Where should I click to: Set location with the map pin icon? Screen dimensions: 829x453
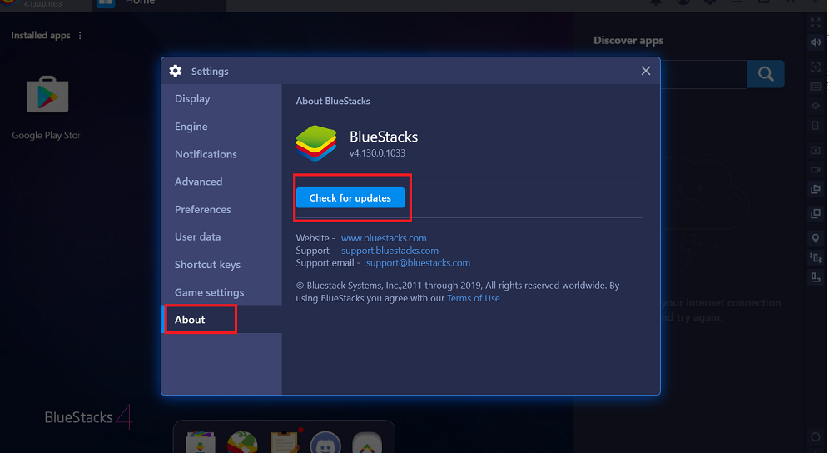[x=815, y=238]
